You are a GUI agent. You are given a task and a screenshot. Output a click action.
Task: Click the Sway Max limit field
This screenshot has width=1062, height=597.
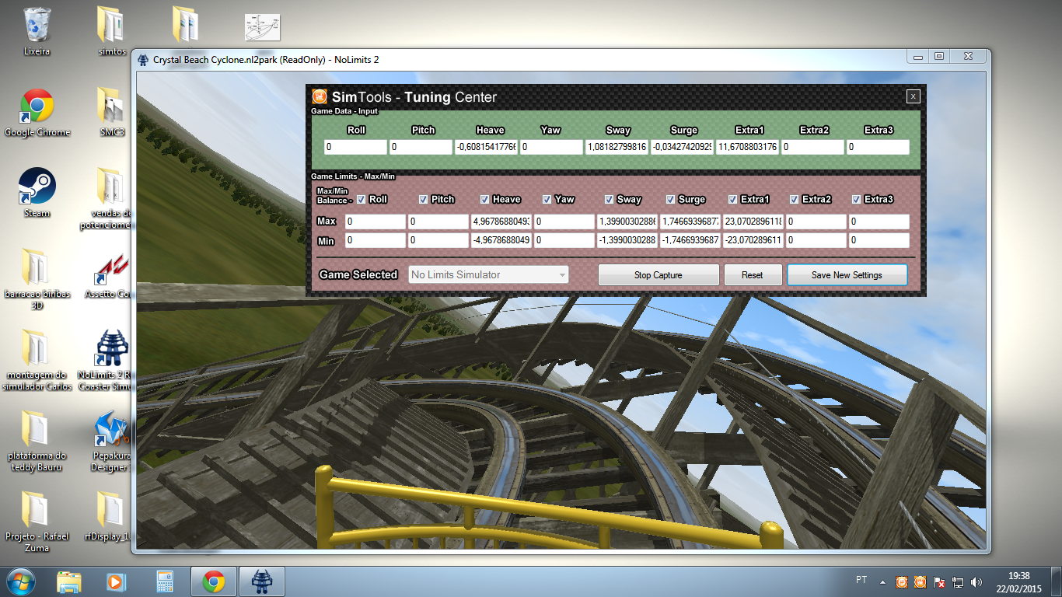pyautogui.click(x=627, y=222)
